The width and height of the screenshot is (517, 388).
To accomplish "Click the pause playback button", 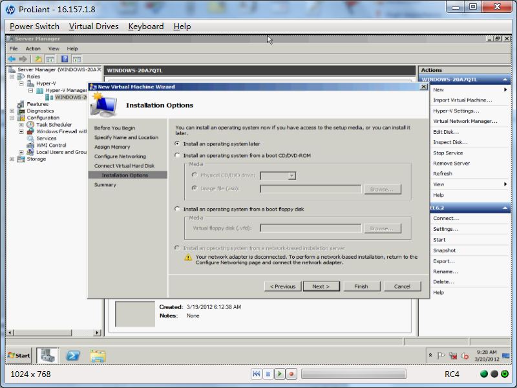I will [x=268, y=374].
